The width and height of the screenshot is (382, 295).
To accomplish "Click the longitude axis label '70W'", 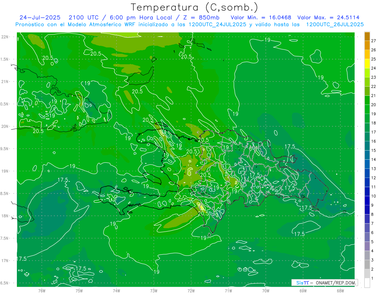I will tap(266, 291).
